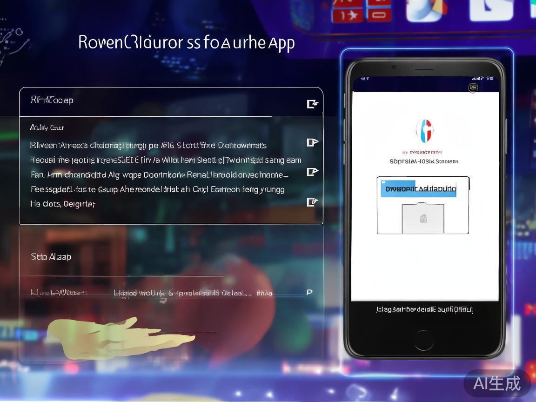Tap the 'Soprsial-10six Stoorern' text on the phone

(x=423, y=161)
